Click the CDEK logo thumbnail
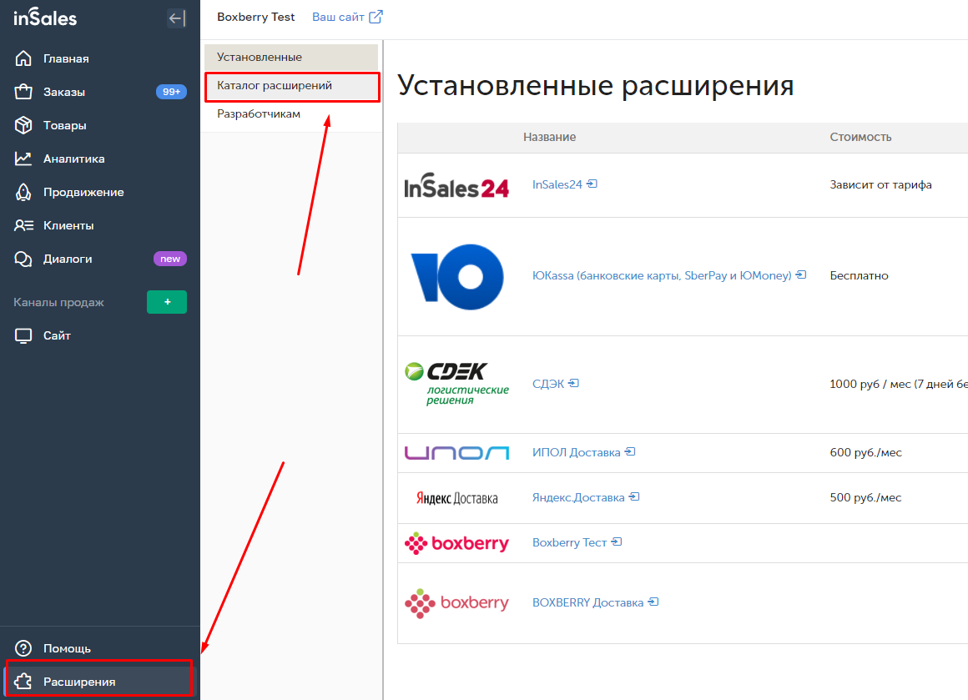Viewport: 968px width, 700px height. [x=456, y=383]
